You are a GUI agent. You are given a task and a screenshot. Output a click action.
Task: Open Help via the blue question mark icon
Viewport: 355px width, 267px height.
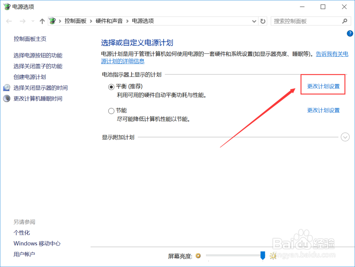pyautogui.click(x=350, y=33)
